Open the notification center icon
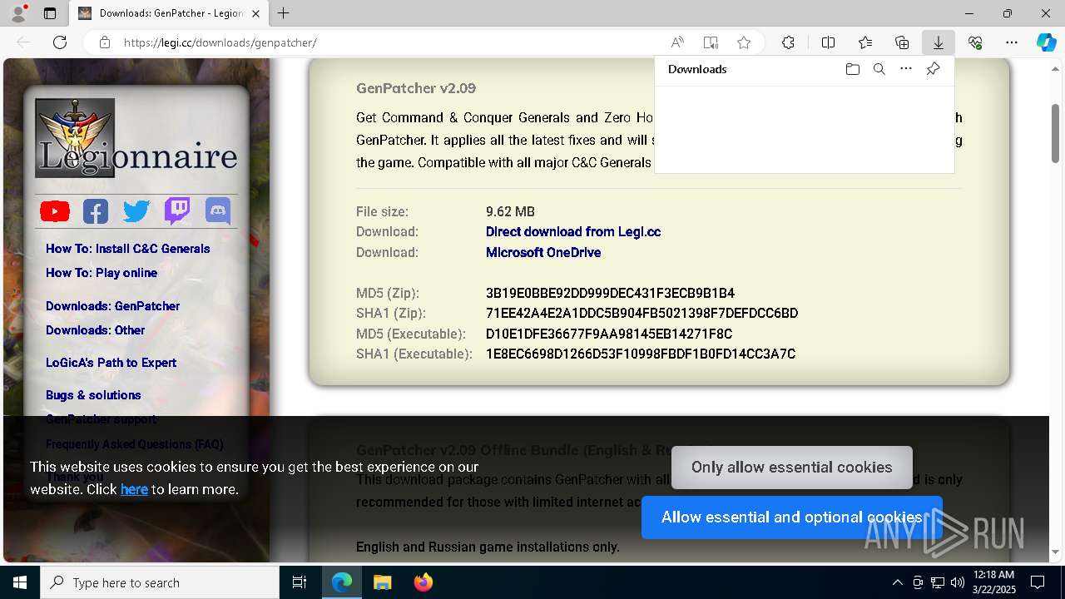Image resolution: width=1065 pixels, height=599 pixels. (1038, 582)
